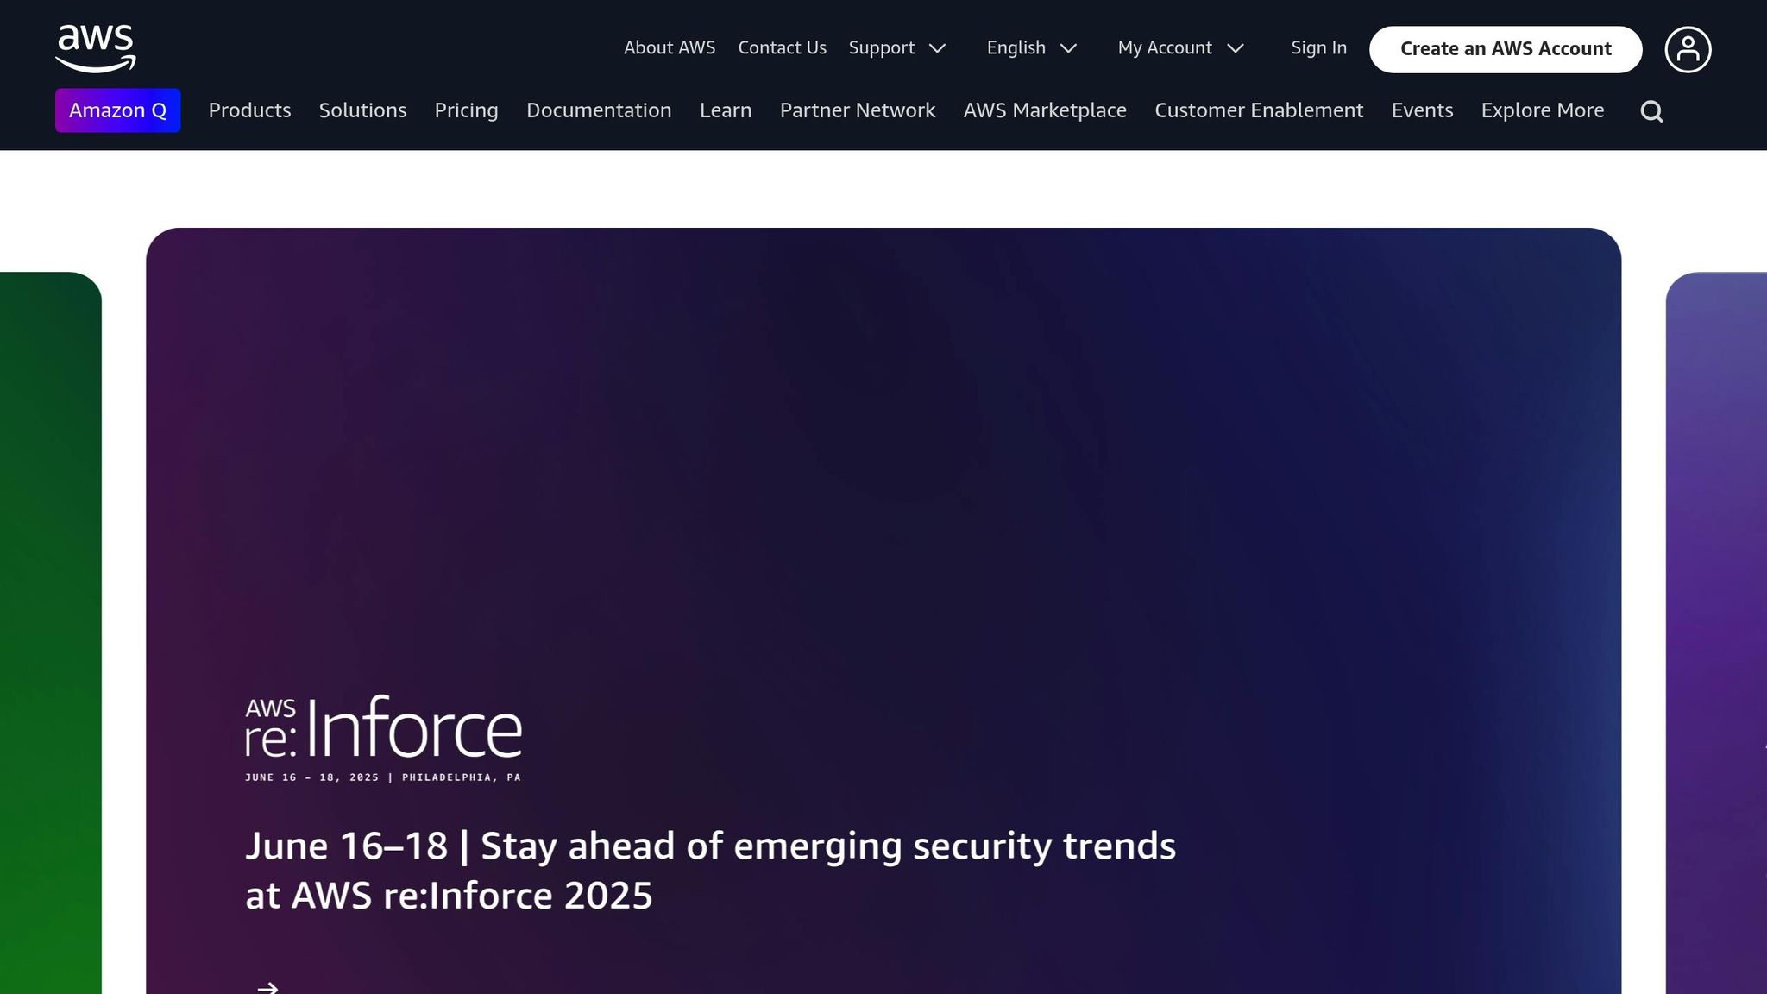The width and height of the screenshot is (1767, 994).
Task: Click the user profile avatar icon
Action: point(1688,49)
